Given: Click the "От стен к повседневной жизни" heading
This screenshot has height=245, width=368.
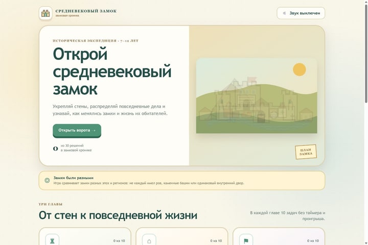Looking at the screenshot, I should [118, 215].
